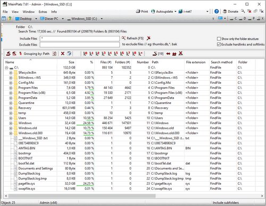
Task: Expand tree to level 1 icon
Action: [92, 54]
